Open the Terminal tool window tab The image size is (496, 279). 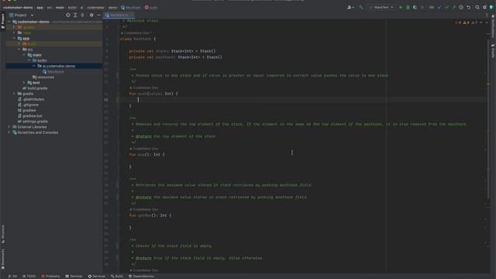(x=74, y=276)
